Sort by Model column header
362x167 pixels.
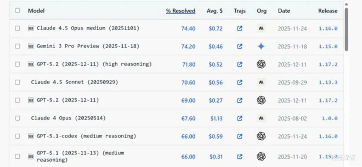(x=36, y=11)
